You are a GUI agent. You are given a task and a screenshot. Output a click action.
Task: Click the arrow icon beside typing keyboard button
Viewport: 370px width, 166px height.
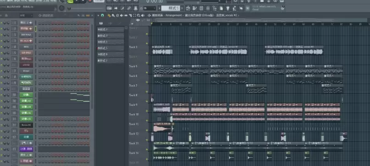click(x=116, y=8)
